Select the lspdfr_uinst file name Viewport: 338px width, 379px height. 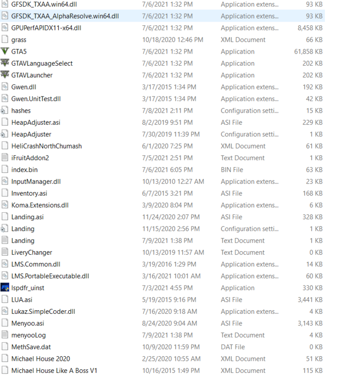click(28, 288)
